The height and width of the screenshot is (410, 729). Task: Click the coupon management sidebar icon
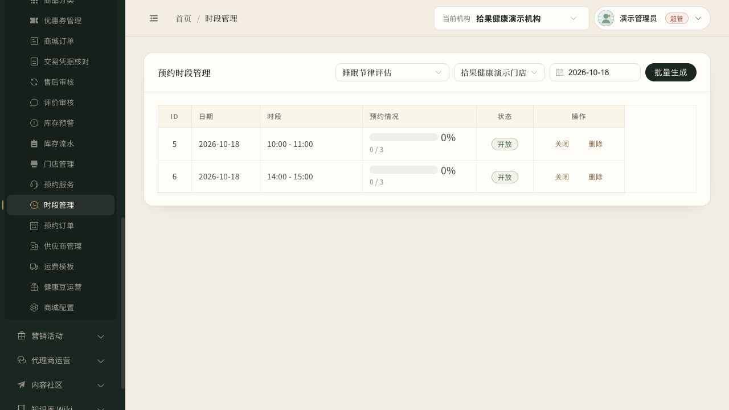click(34, 20)
